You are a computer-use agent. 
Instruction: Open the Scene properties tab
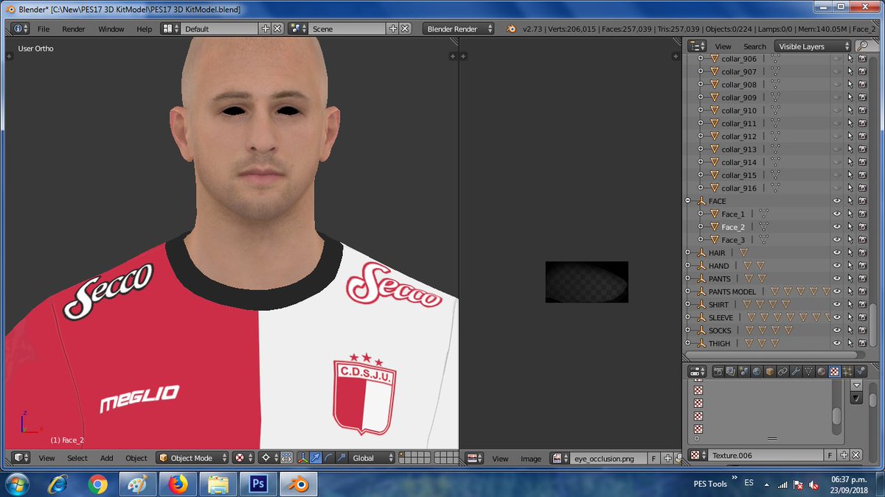point(744,371)
